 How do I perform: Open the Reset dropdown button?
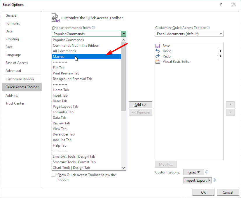pyautogui.click(x=194, y=172)
